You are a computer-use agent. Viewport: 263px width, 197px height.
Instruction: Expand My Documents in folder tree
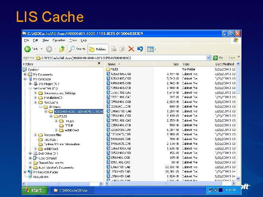[25, 74]
